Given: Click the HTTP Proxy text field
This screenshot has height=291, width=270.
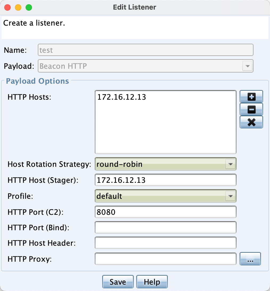Looking at the screenshot, I should [165, 258].
